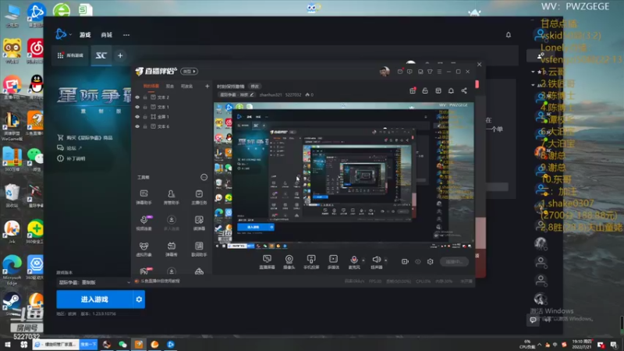Open 房管助手 tool icon
The image size is (624, 351).
pyautogui.click(x=171, y=197)
